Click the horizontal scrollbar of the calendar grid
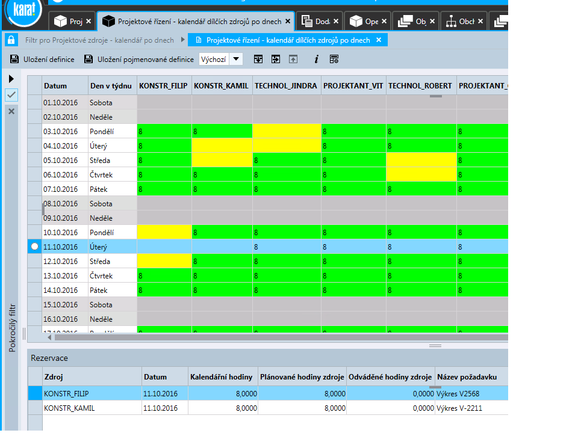This screenshot has height=433, width=578. (280, 337)
